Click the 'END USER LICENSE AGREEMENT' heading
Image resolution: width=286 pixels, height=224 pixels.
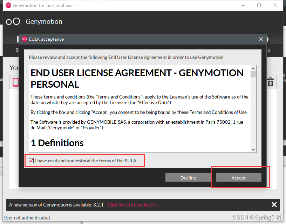(137, 79)
